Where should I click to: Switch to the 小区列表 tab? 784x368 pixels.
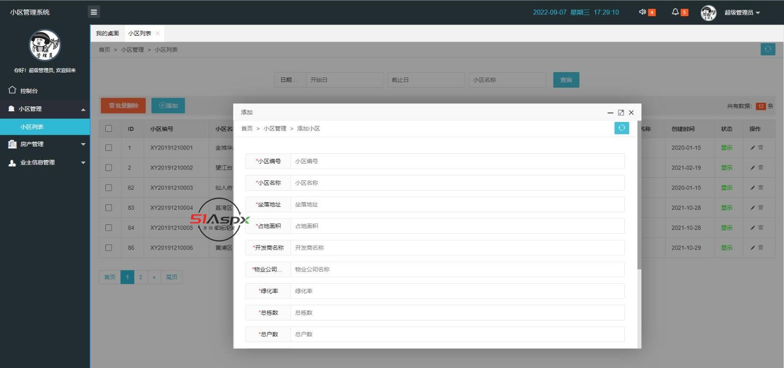140,33
